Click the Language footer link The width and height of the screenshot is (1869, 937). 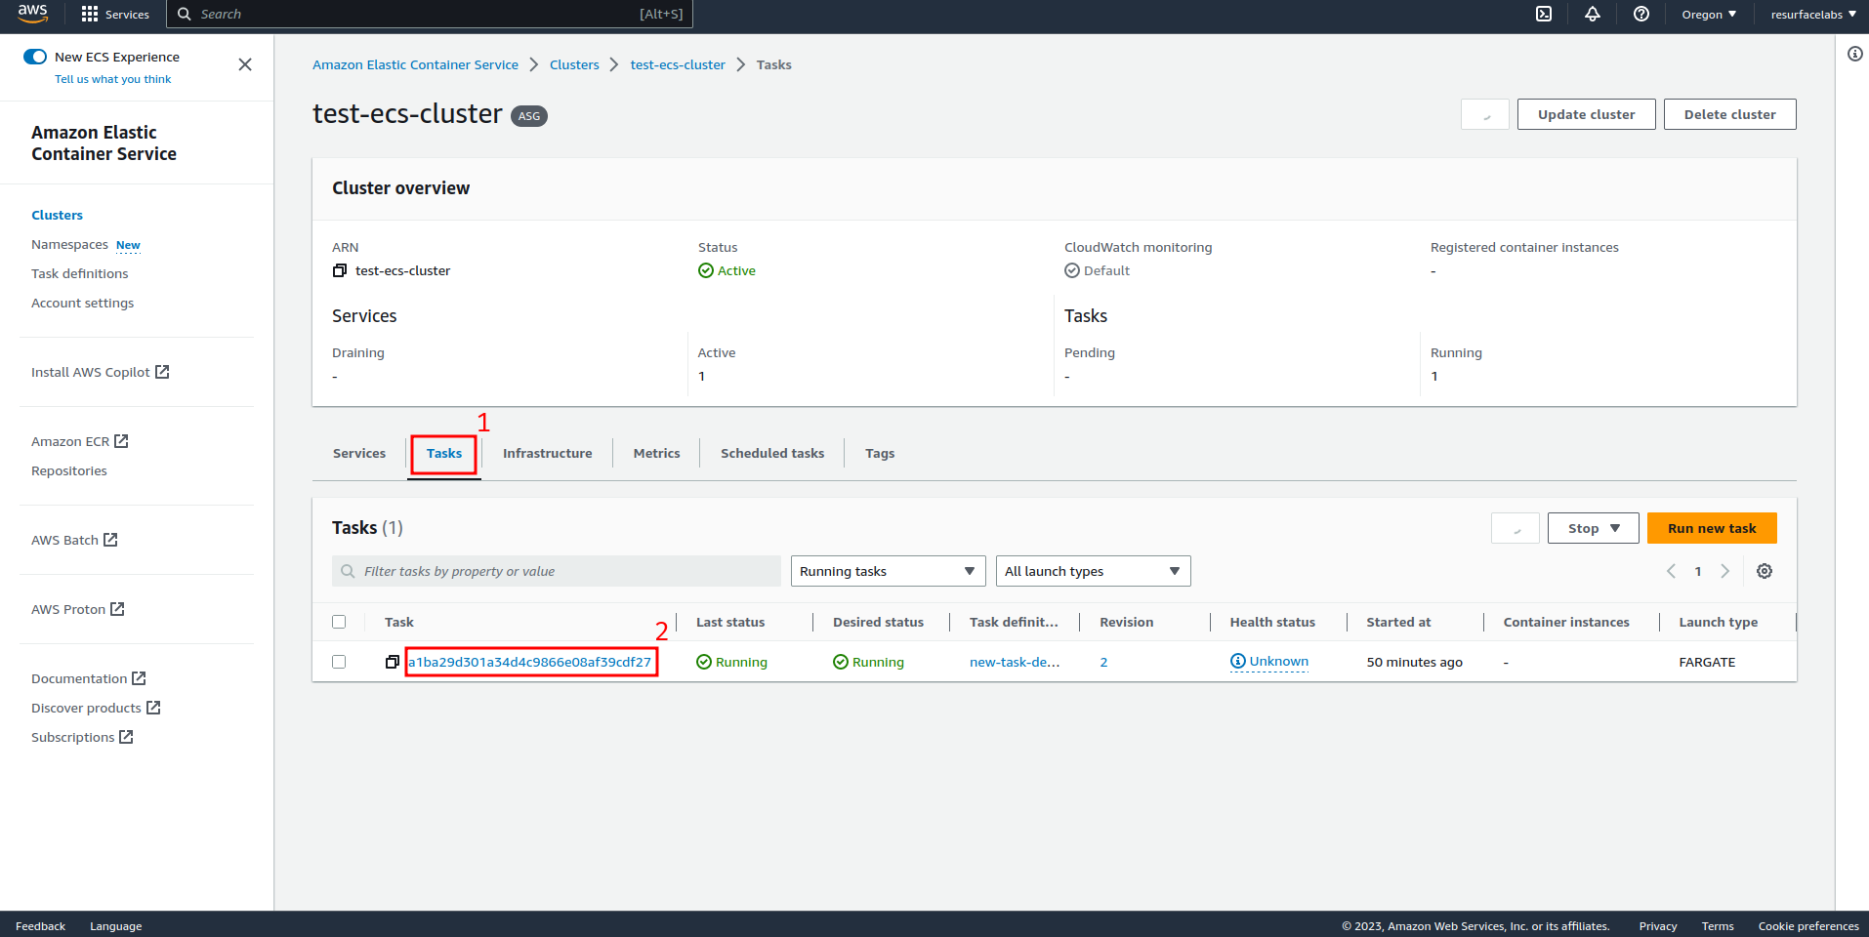coord(115,926)
